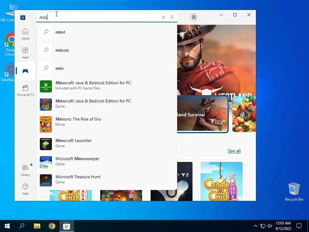Click the search icon beside 'mini'

[x=46, y=68]
